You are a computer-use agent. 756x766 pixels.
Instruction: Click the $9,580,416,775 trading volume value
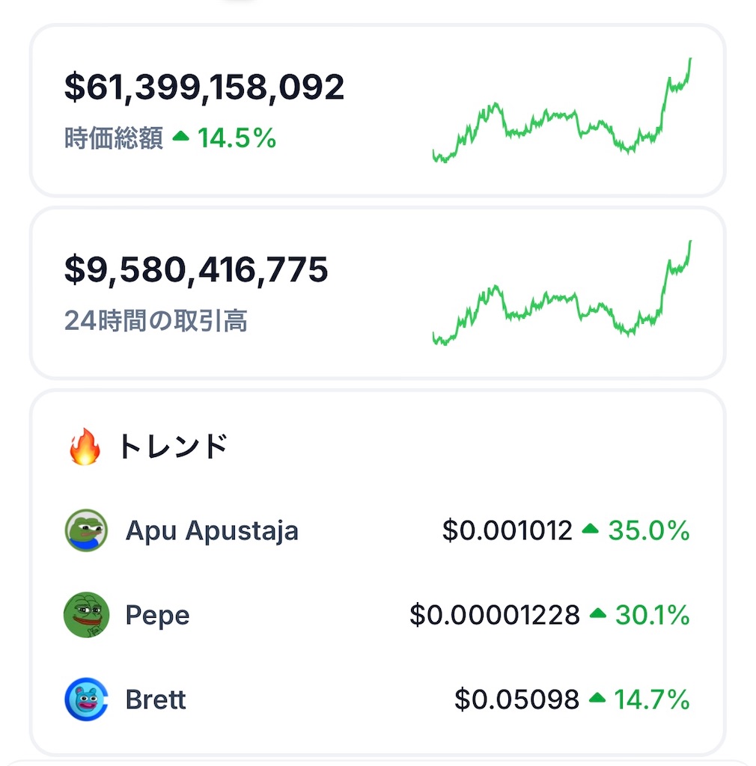[196, 269]
